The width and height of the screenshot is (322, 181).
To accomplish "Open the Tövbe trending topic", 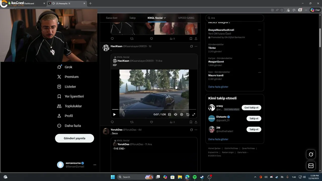I will [x=212, y=48].
